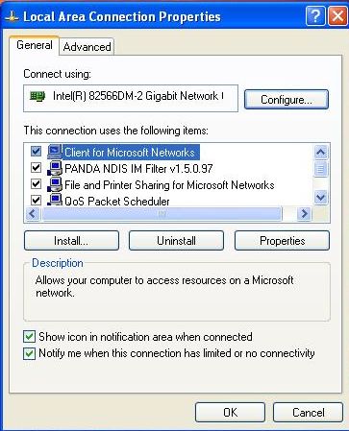Viewport: 349px width, 431px height.
Task: Click the network connection icon in title bar
Action: [12, 16]
